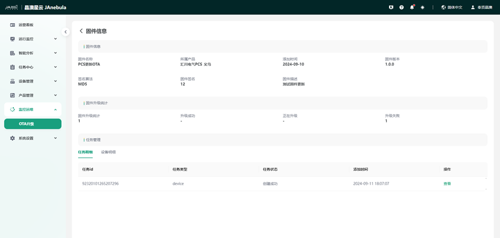
Task: Open the notification bell in the header
Action: 412,8
